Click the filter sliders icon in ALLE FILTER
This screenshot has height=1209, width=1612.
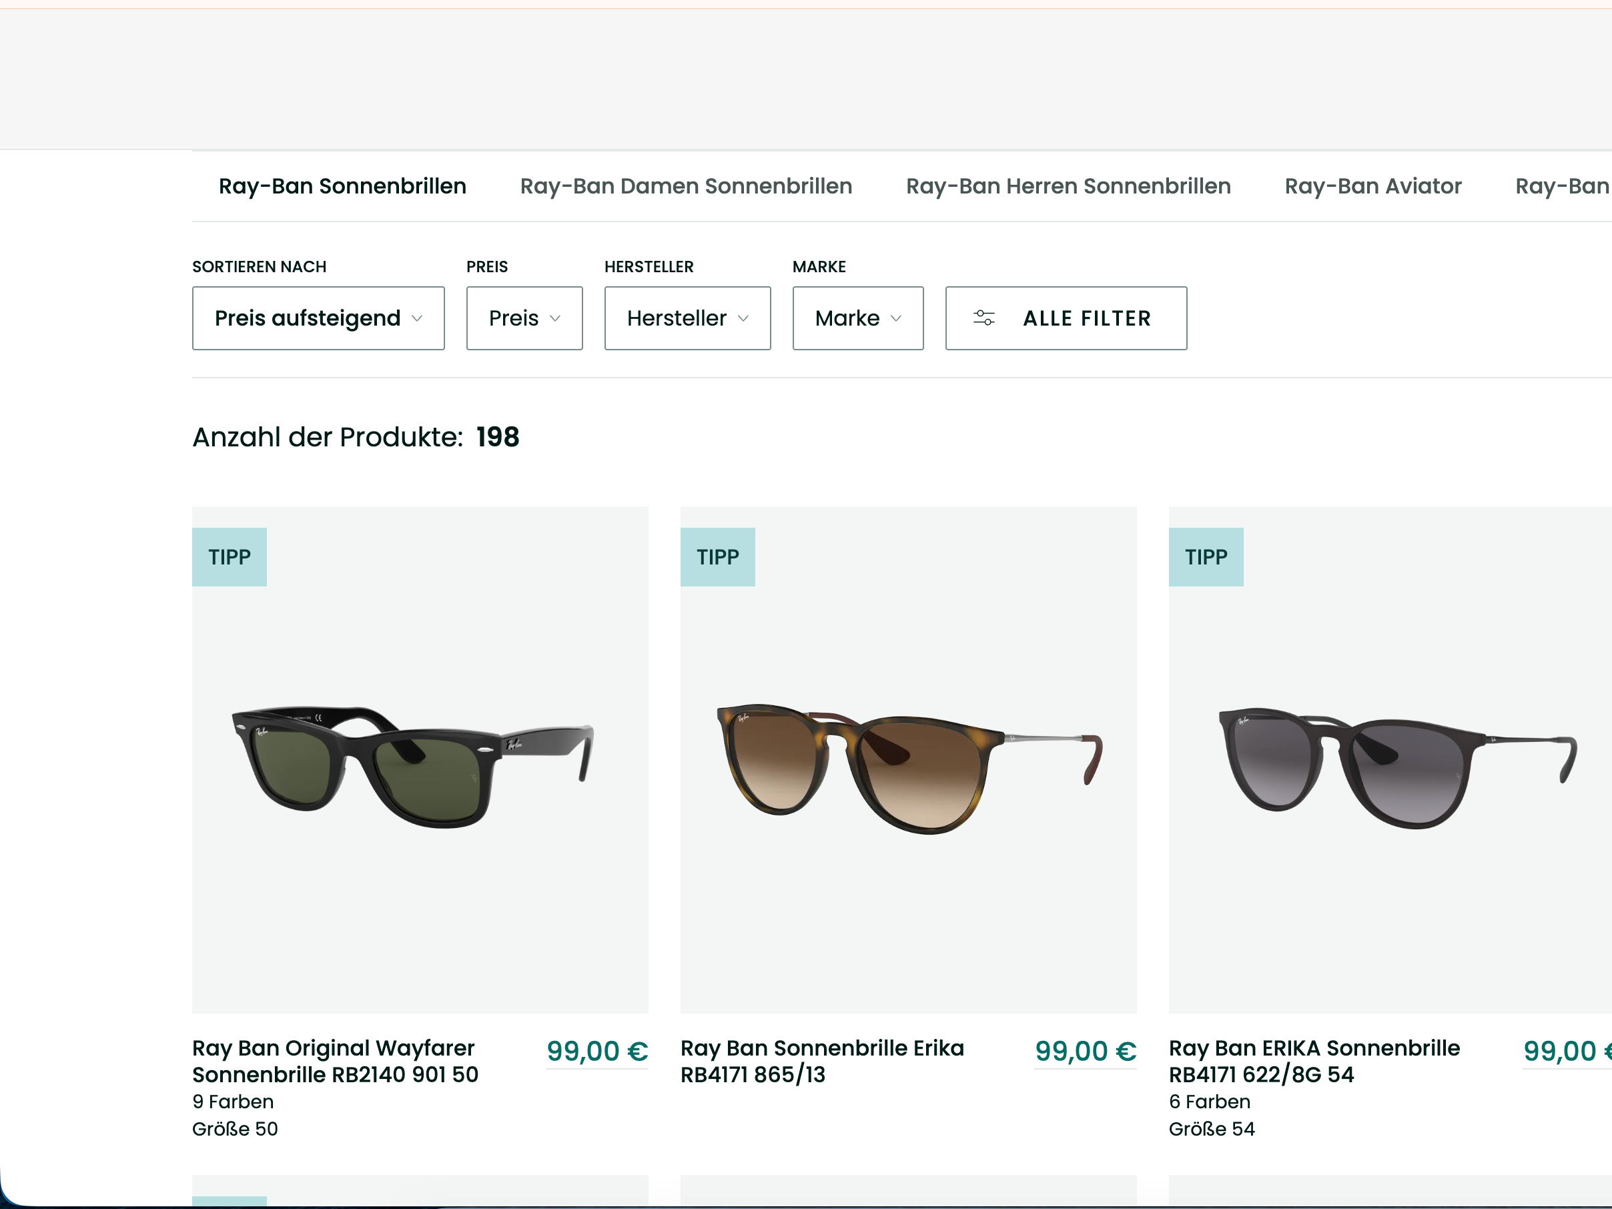(x=984, y=318)
